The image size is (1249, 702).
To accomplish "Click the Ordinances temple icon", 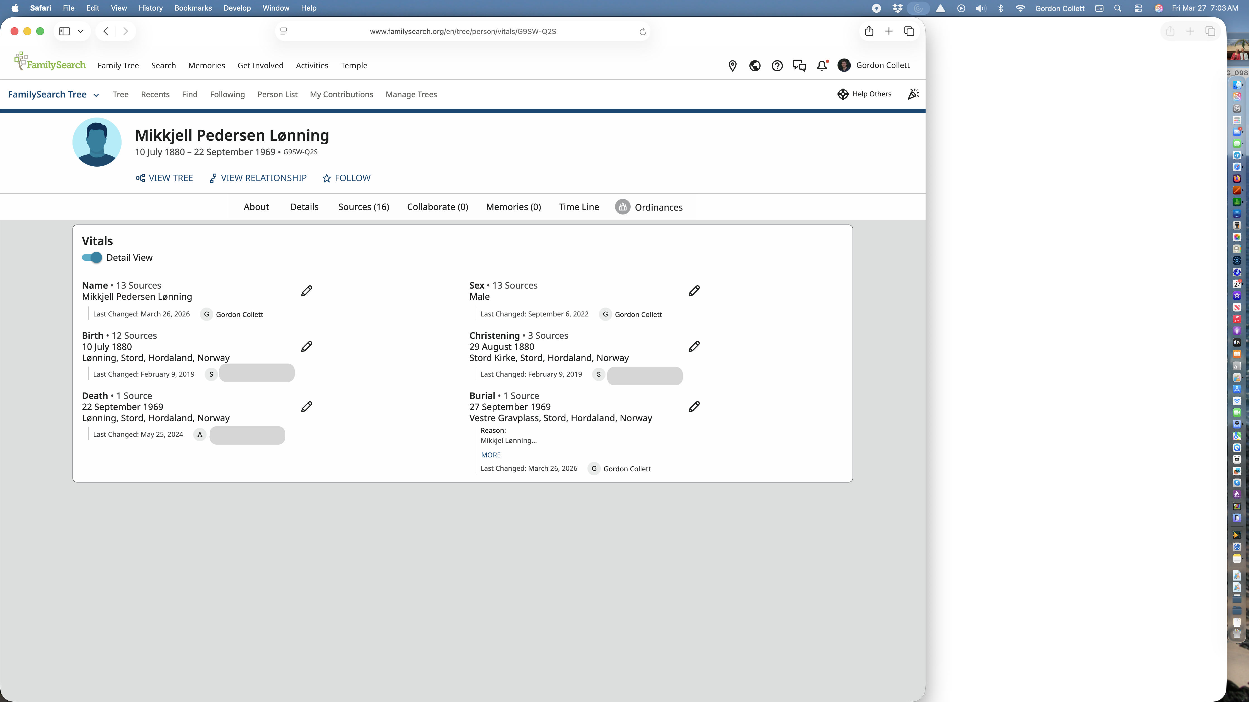I will [x=623, y=207].
